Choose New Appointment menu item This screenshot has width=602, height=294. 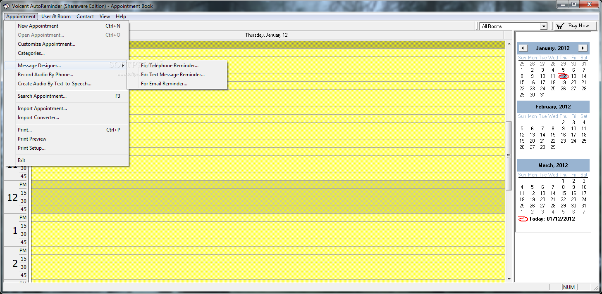point(67,26)
